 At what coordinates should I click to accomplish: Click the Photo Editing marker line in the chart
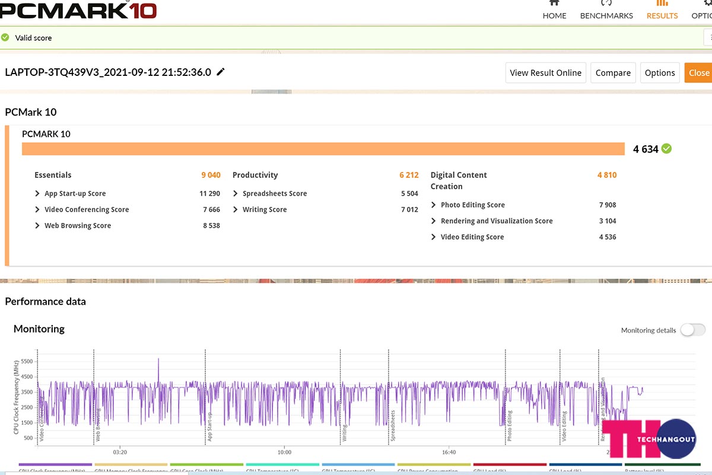506,396
